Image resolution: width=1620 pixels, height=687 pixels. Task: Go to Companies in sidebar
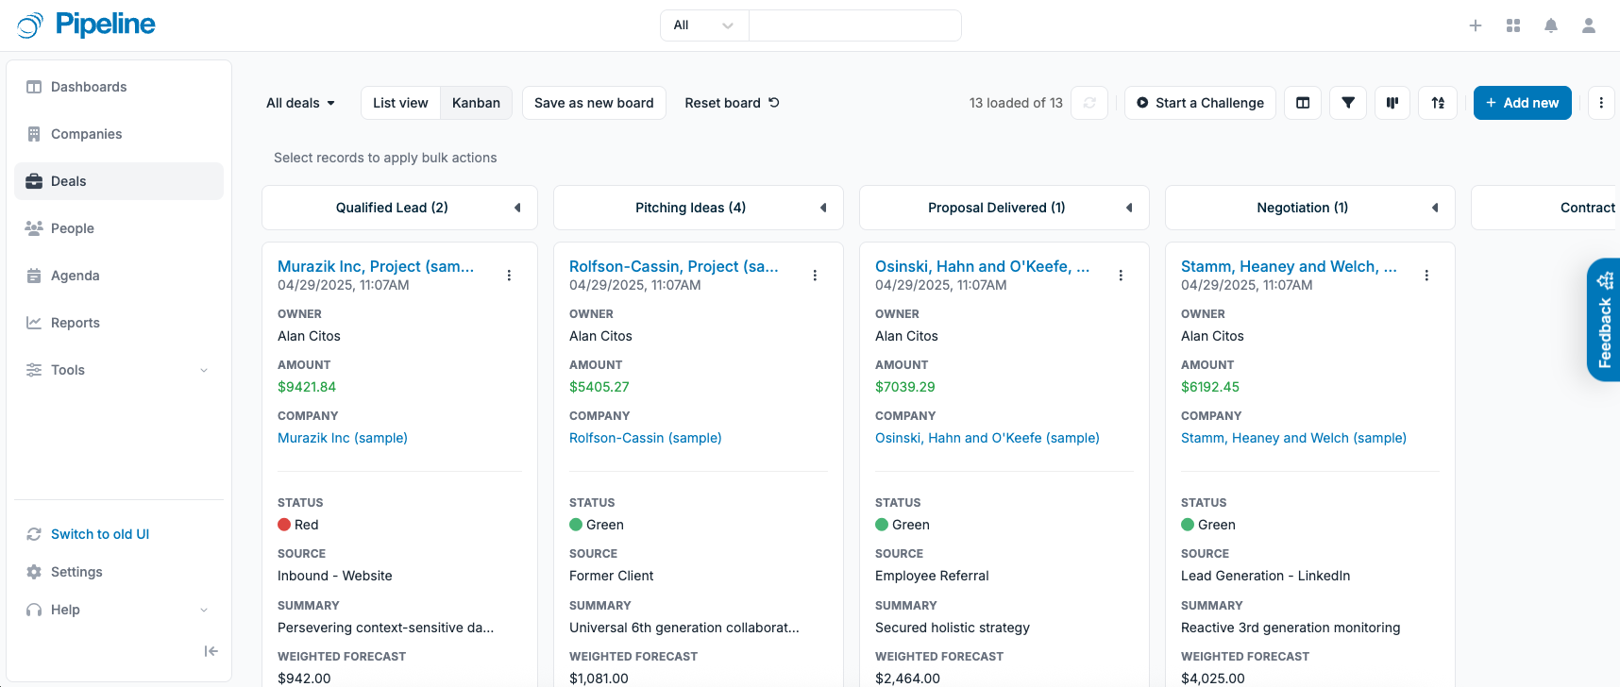pos(86,134)
